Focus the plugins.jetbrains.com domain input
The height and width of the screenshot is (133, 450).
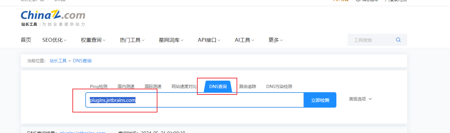195,100
